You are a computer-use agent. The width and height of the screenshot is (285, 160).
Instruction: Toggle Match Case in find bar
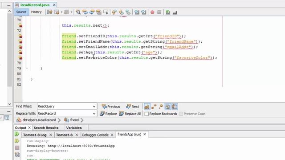coord(147,107)
